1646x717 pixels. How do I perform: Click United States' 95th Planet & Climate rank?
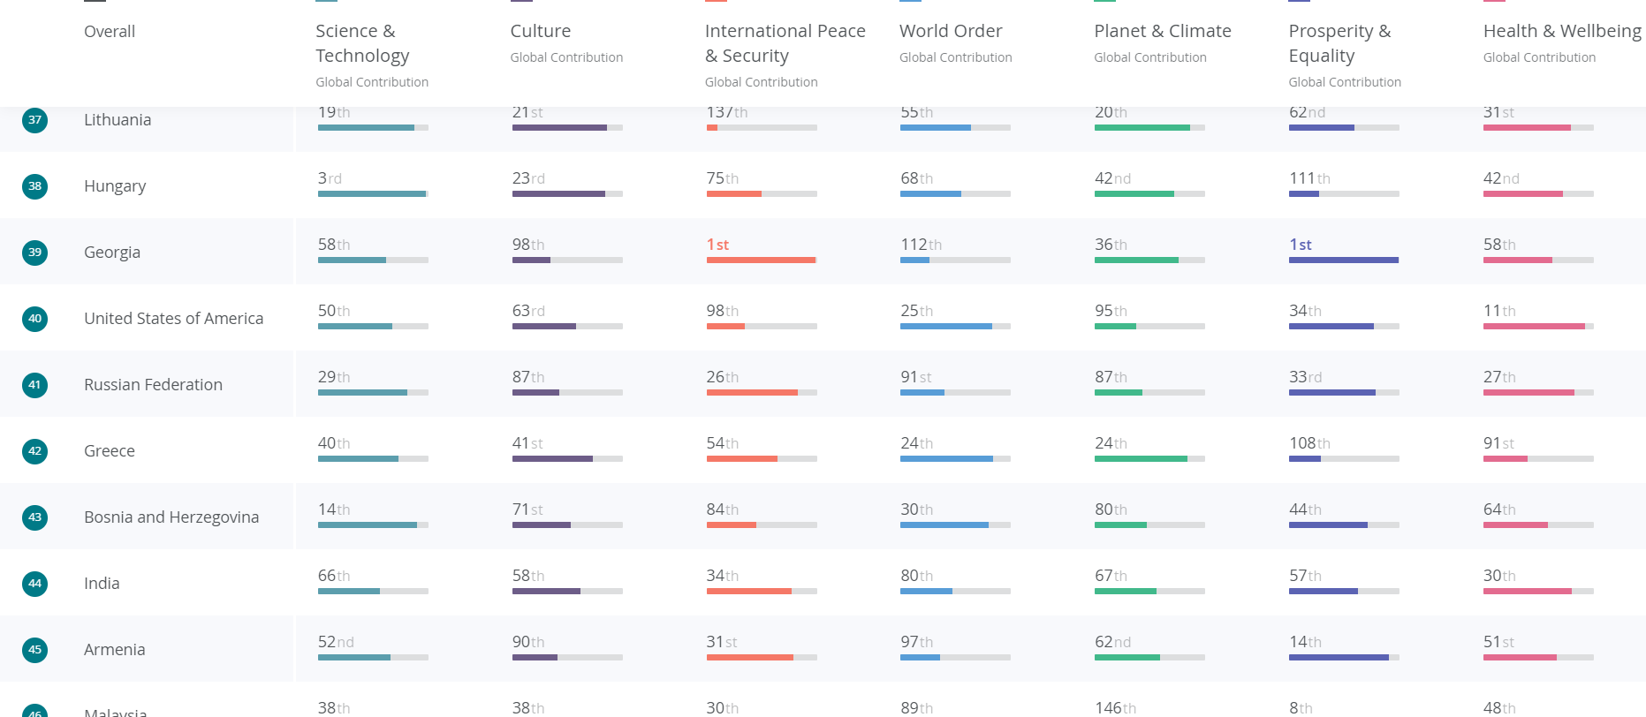click(1111, 311)
